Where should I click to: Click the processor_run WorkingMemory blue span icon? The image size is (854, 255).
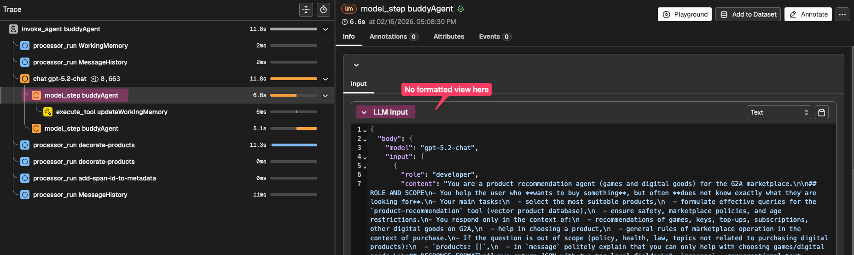pos(25,46)
